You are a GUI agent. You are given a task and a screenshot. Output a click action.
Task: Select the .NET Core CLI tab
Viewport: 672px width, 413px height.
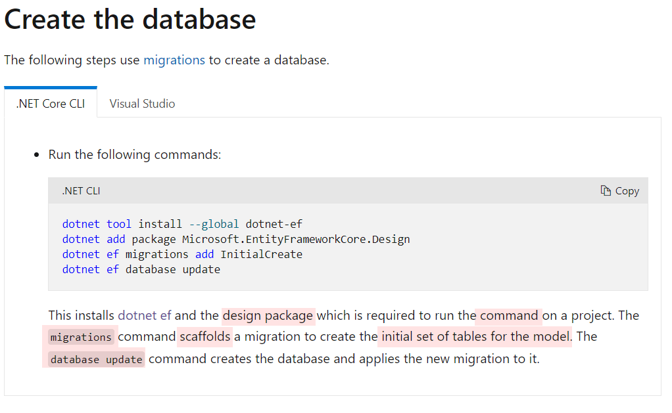coord(51,103)
